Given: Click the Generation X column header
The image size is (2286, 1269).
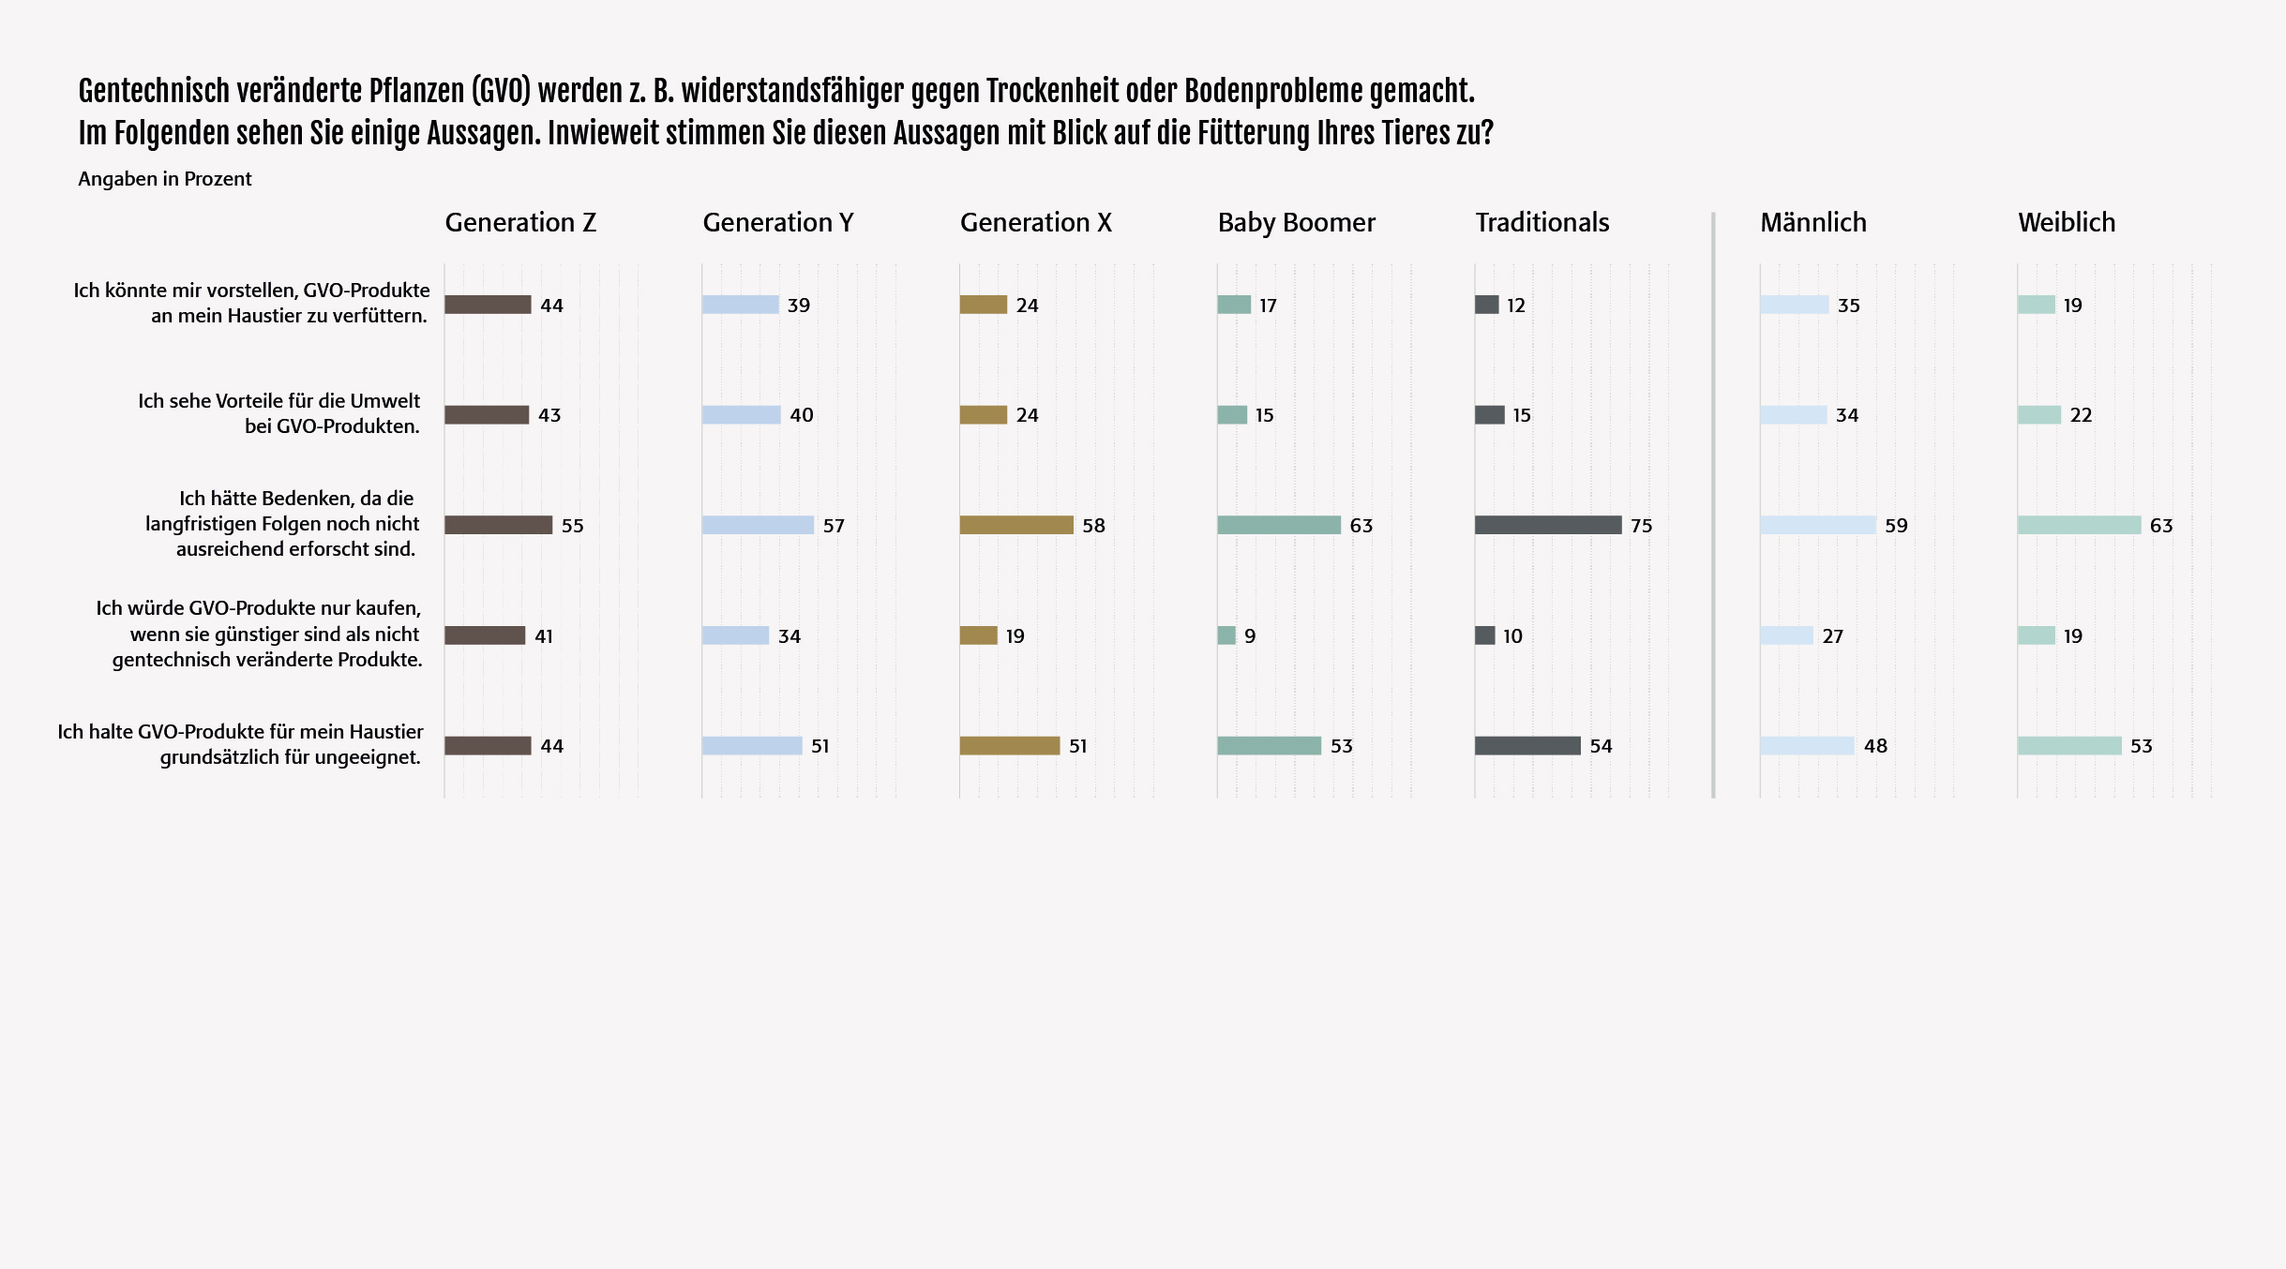Looking at the screenshot, I should click(1036, 223).
